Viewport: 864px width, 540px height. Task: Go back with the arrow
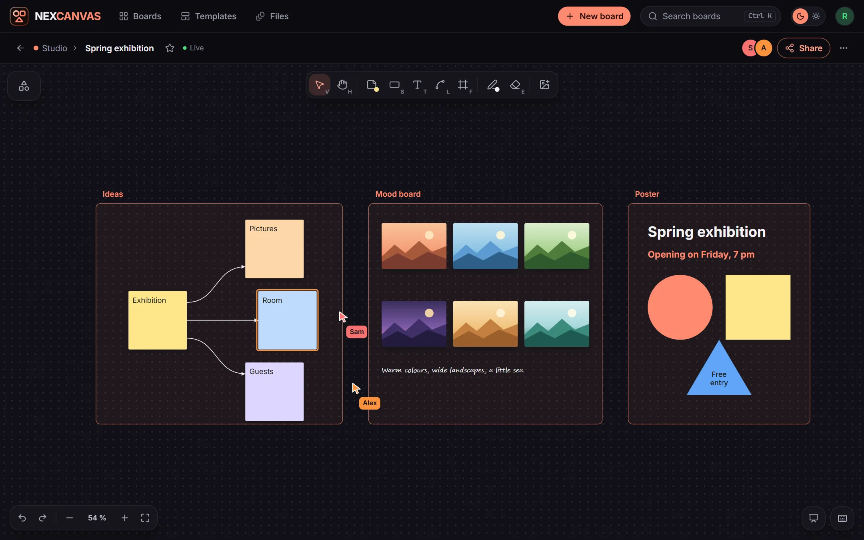point(20,48)
